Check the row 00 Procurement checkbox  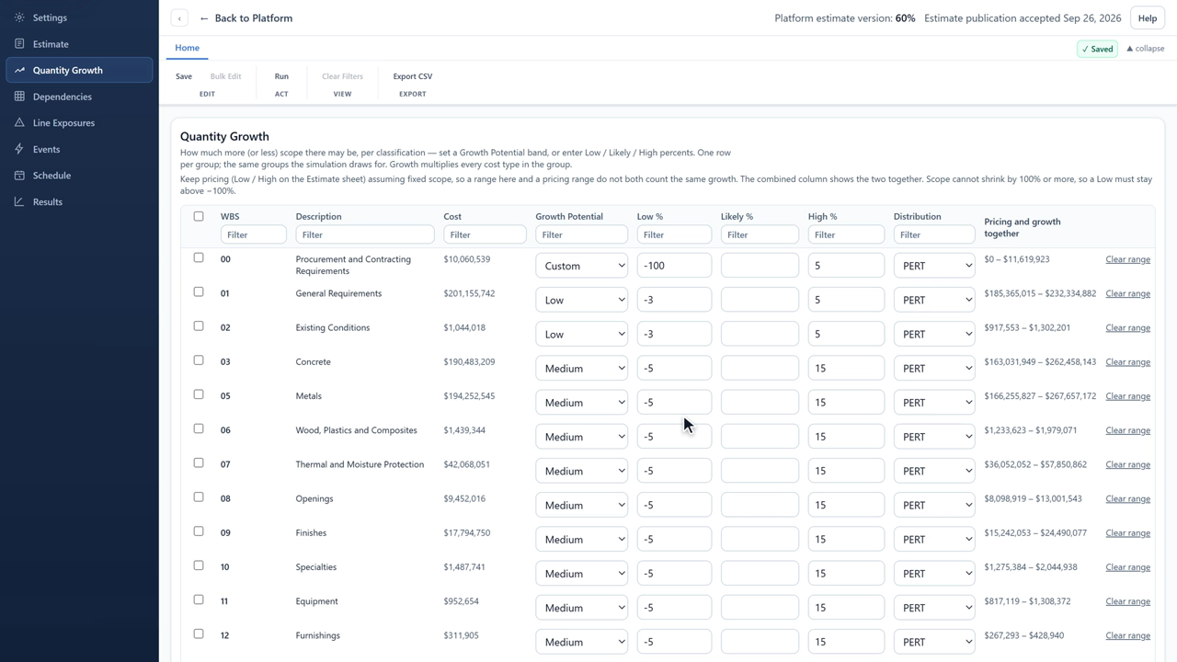pos(199,257)
